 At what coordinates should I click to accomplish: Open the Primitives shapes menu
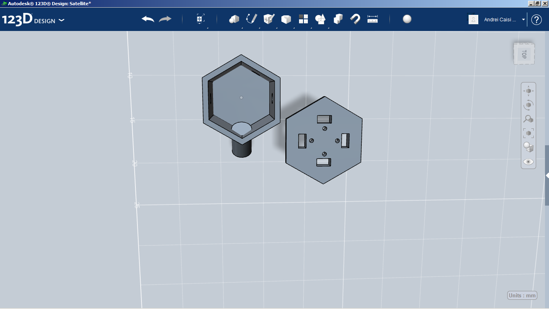click(234, 19)
